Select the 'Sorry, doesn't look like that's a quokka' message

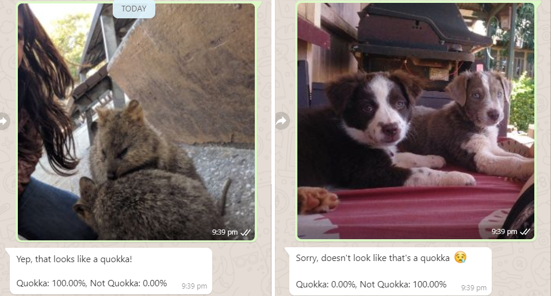[x=373, y=258]
